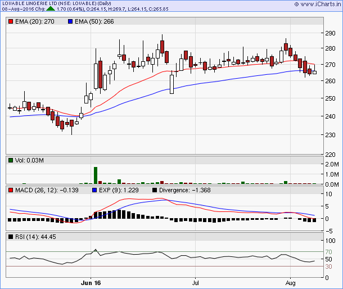Click the blue EXP (9) legend swatch
343x289 pixels.
[x=94, y=190]
